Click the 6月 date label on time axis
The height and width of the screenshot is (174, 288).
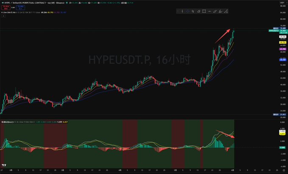[x=232, y=170]
